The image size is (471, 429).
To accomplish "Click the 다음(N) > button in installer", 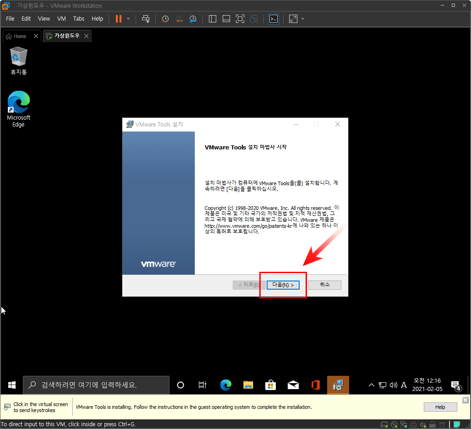I will click(283, 285).
